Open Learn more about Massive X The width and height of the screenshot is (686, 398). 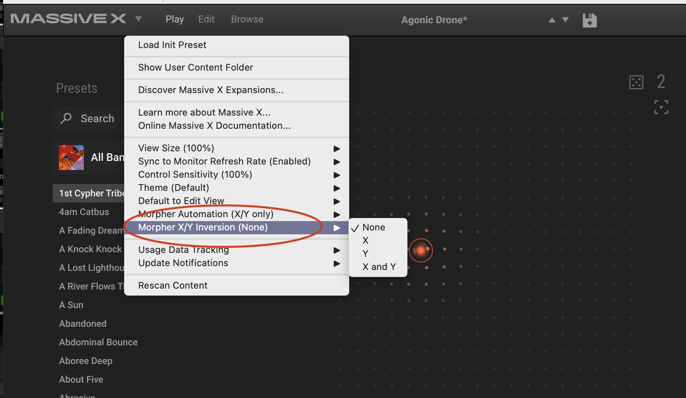pos(237,112)
